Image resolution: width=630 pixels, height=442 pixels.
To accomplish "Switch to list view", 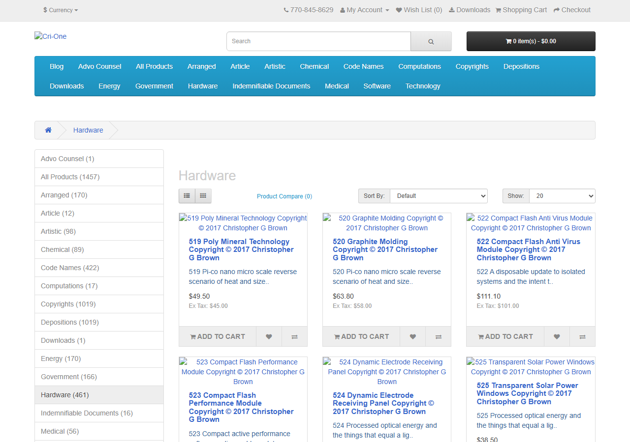I will click(x=187, y=196).
